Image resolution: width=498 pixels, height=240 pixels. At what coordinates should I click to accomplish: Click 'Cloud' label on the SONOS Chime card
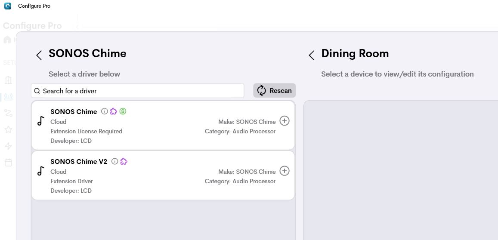[x=59, y=122]
